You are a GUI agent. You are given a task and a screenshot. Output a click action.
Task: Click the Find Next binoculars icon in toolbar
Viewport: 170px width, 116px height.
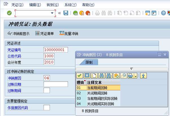coord(110,13)
